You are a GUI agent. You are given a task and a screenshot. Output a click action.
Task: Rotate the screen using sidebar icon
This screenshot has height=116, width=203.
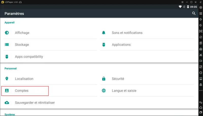[x=201, y=73]
